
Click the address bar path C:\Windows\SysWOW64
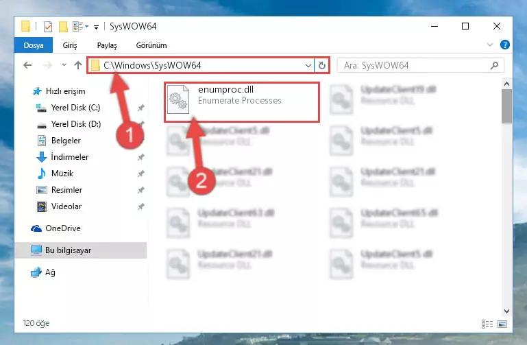152,65
